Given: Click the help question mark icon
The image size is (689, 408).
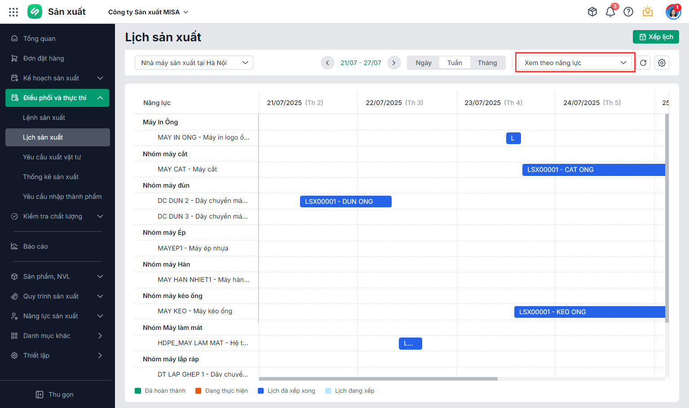Looking at the screenshot, I should pyautogui.click(x=628, y=12).
